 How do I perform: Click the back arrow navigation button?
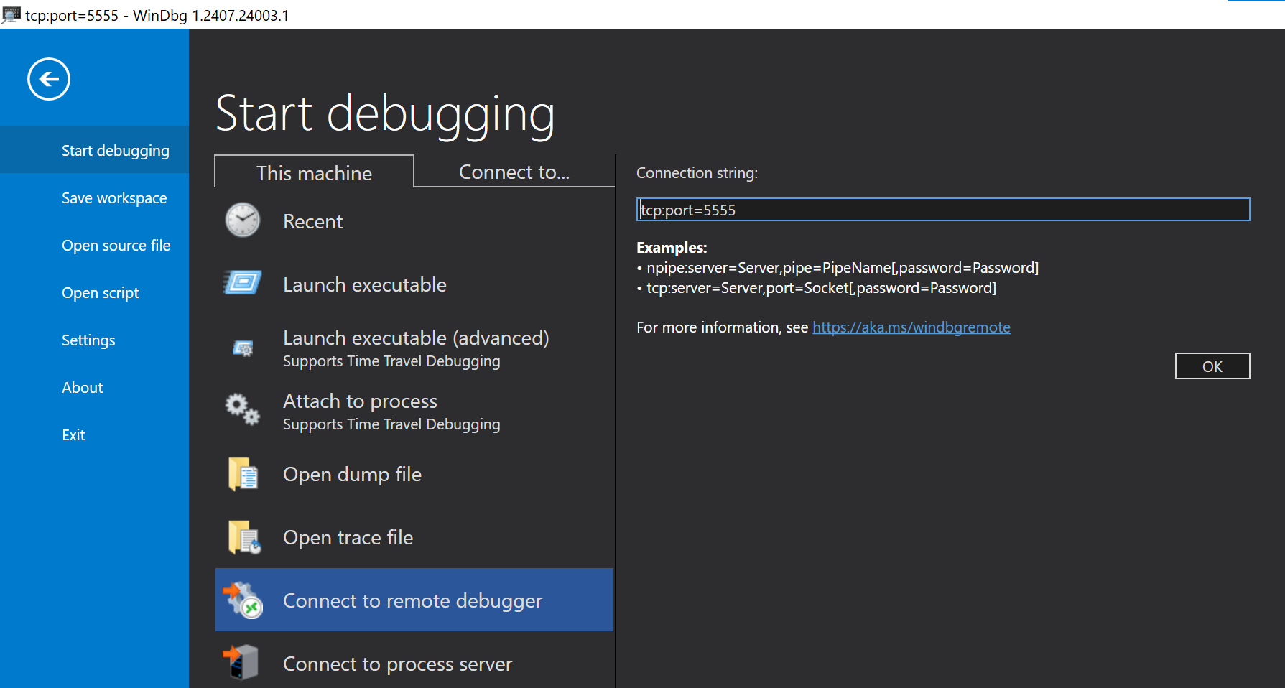point(48,78)
